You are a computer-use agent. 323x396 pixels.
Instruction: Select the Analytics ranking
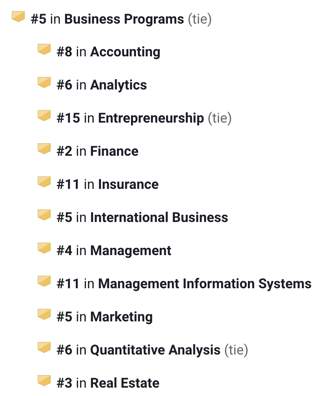(x=118, y=85)
